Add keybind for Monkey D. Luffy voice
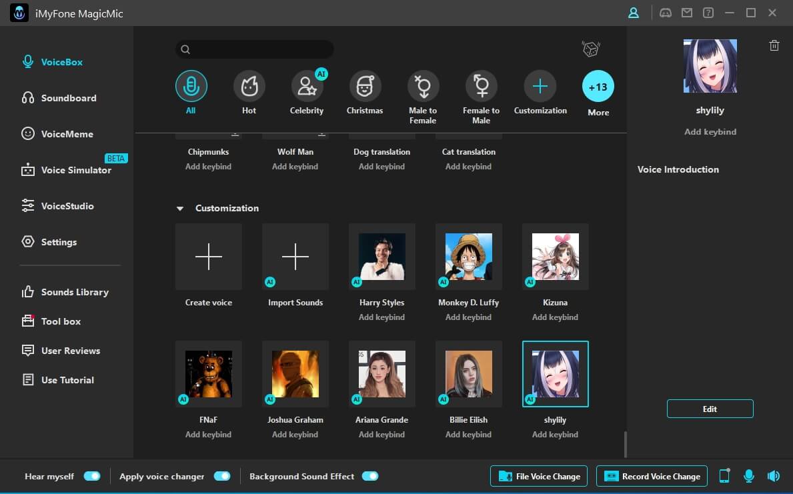The height and width of the screenshot is (494, 793). [x=468, y=317]
